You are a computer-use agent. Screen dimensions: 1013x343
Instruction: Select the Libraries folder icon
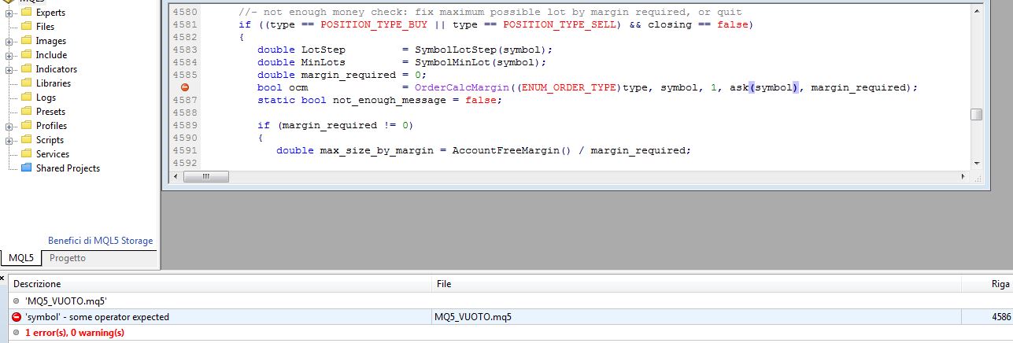click(x=26, y=83)
